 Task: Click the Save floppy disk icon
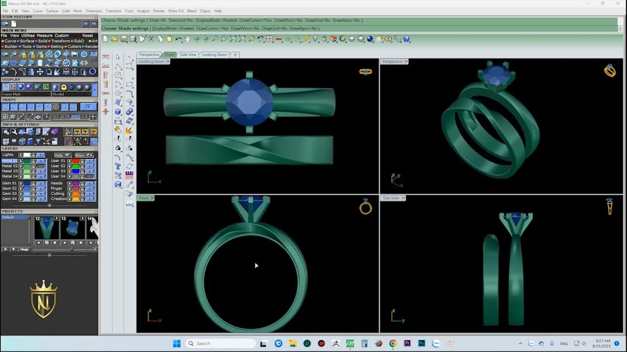point(123,39)
